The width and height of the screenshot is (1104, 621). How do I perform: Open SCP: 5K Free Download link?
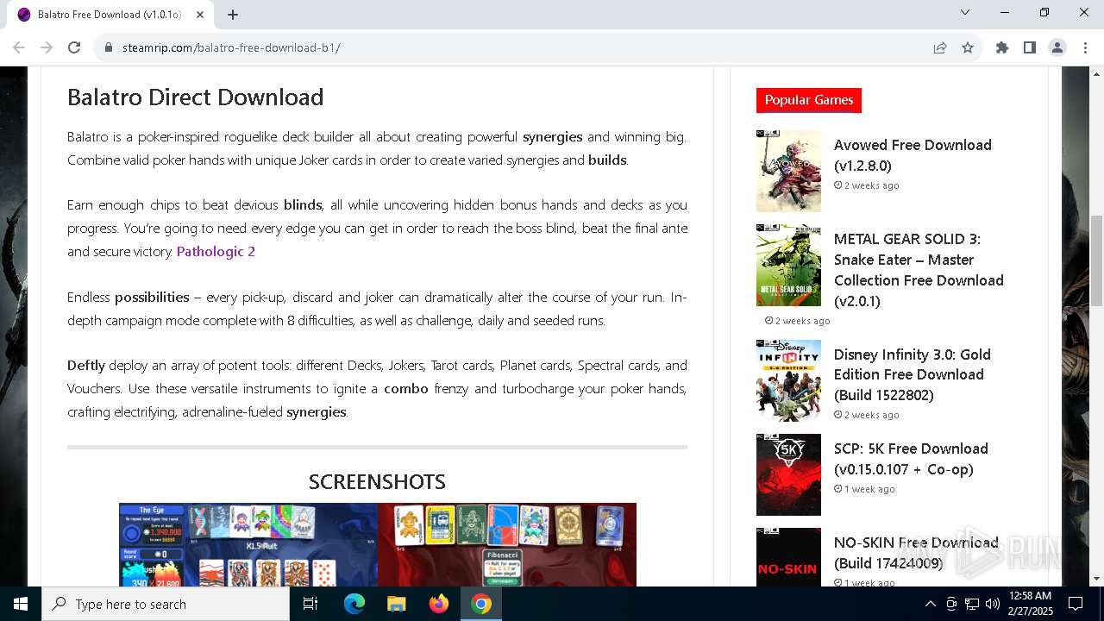click(x=911, y=459)
